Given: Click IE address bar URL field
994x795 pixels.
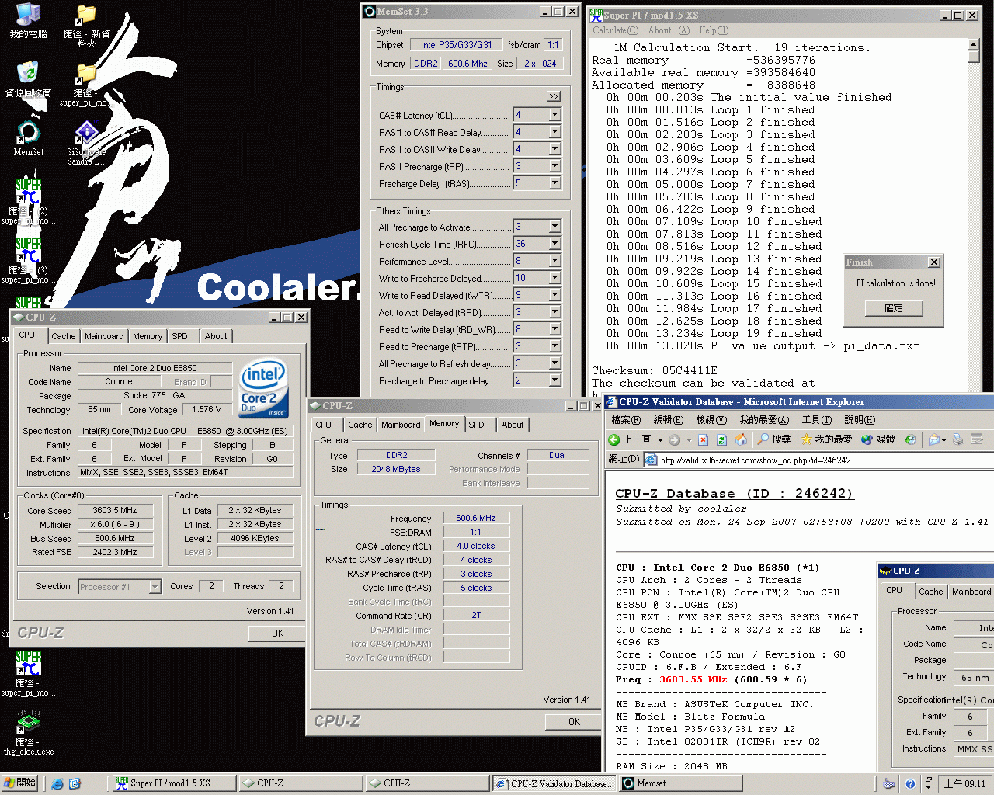Looking at the screenshot, I should [x=818, y=460].
